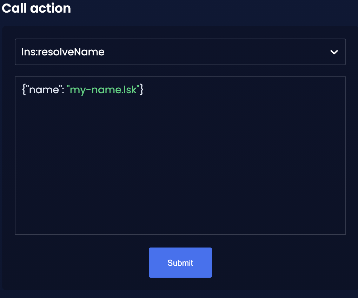This screenshot has width=358, height=298.
Task: Expand the action selector combo box
Action: tap(180, 52)
